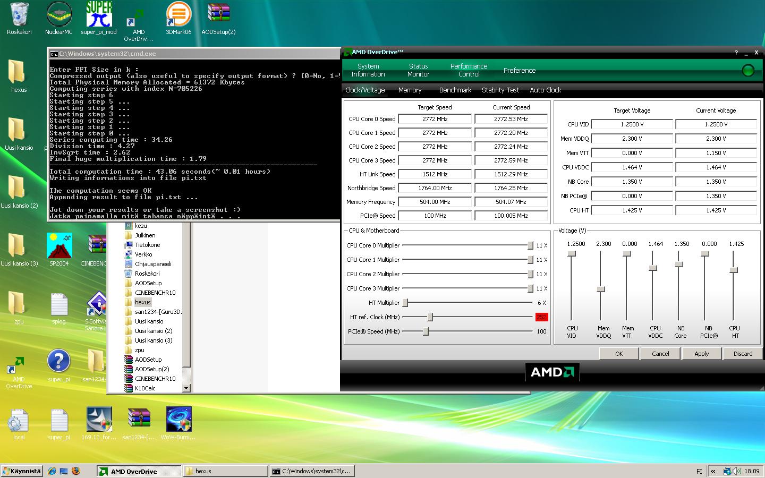Click the HT ref. Clock slider handle

430,317
